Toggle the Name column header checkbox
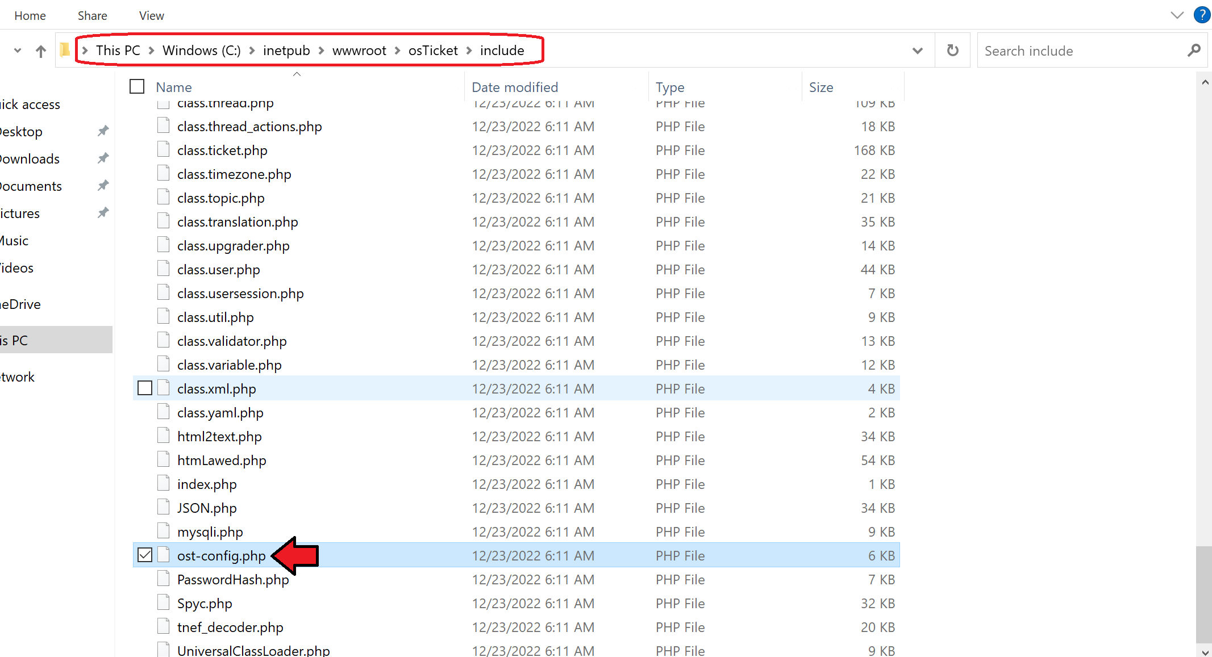1212x657 pixels. pyautogui.click(x=139, y=86)
